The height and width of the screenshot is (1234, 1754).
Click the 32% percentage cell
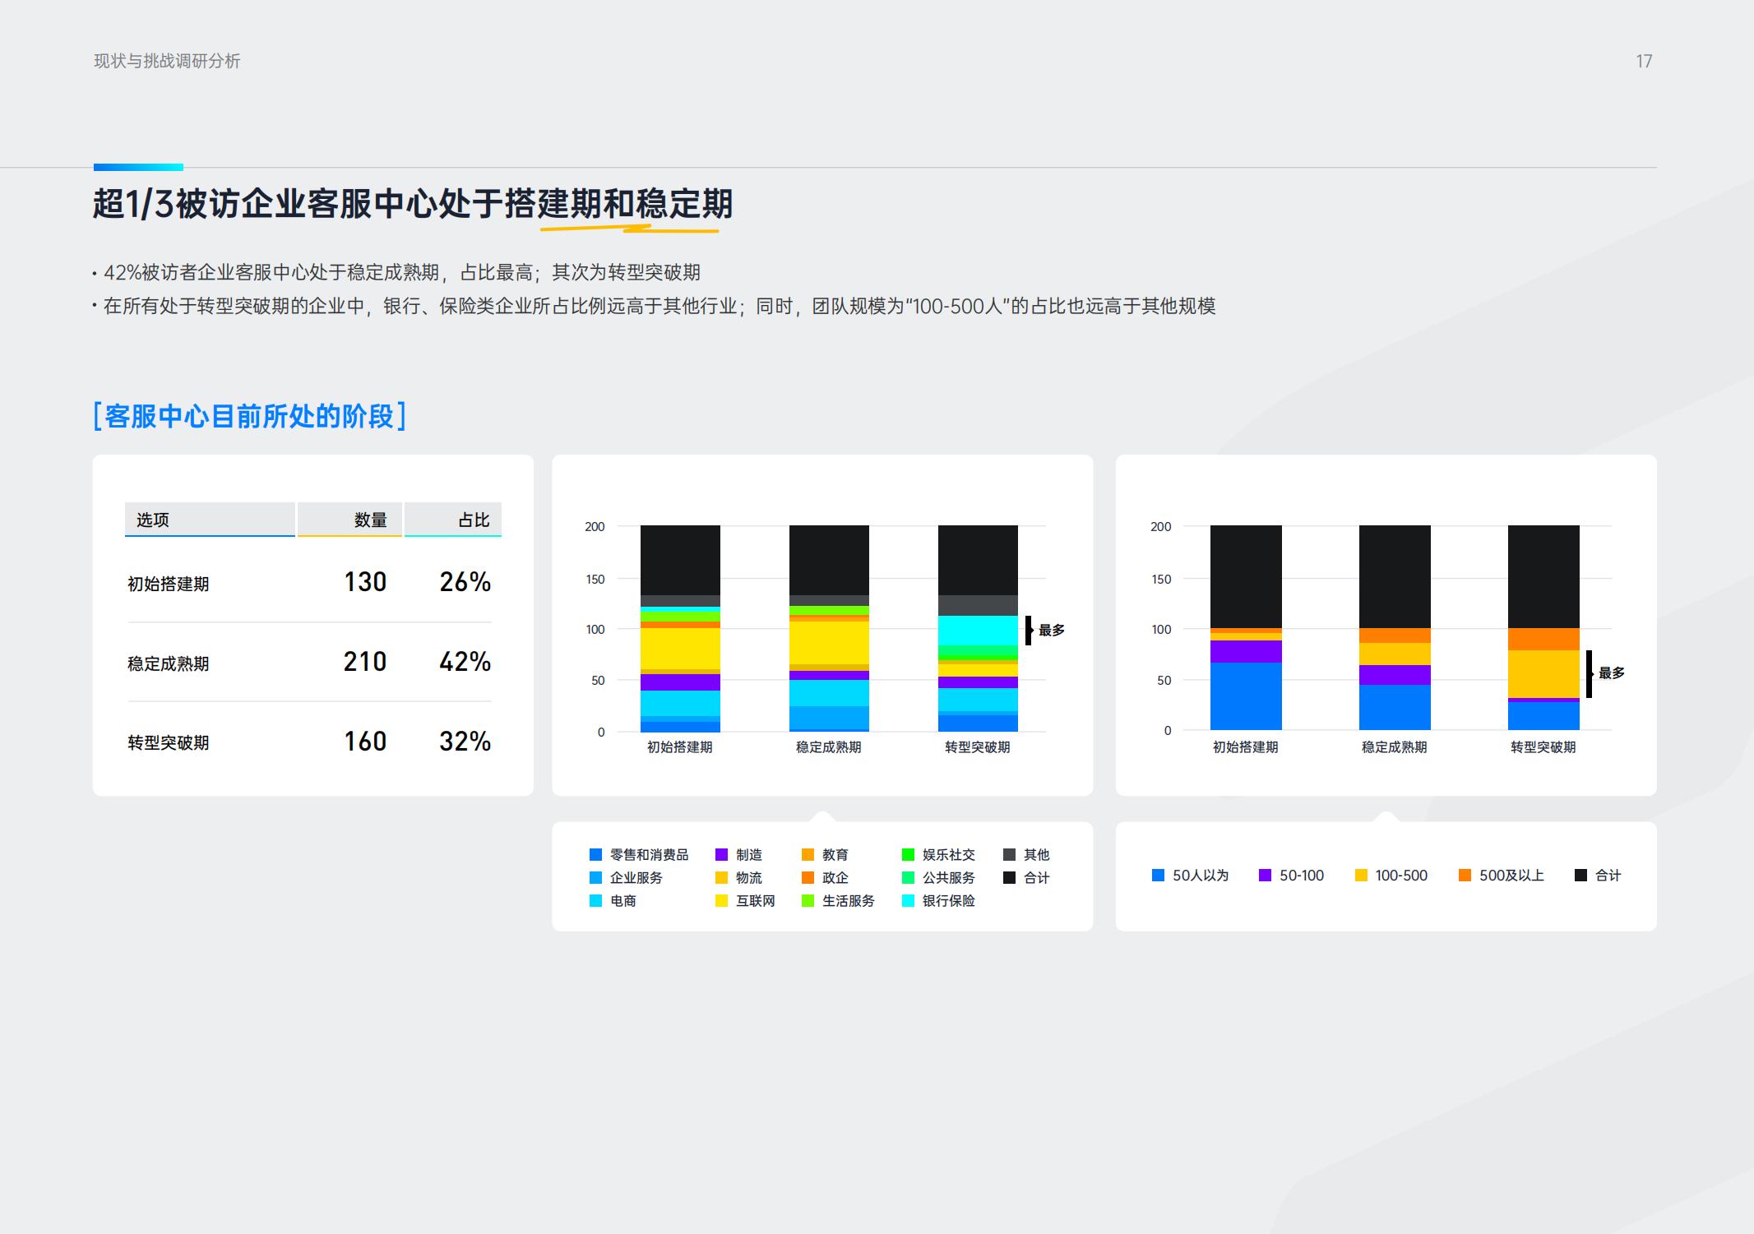pyautogui.click(x=465, y=742)
